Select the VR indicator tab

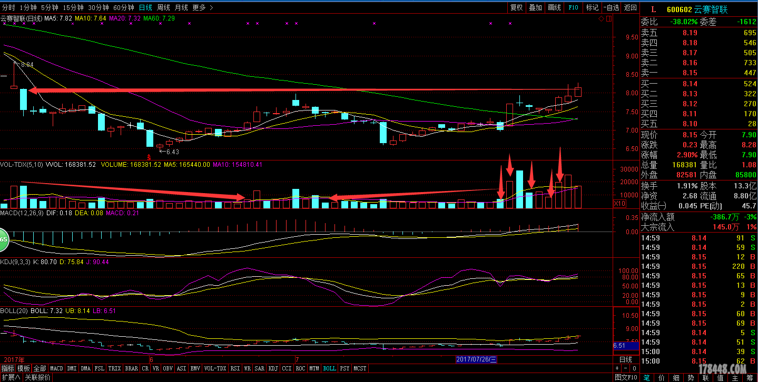click(156, 368)
